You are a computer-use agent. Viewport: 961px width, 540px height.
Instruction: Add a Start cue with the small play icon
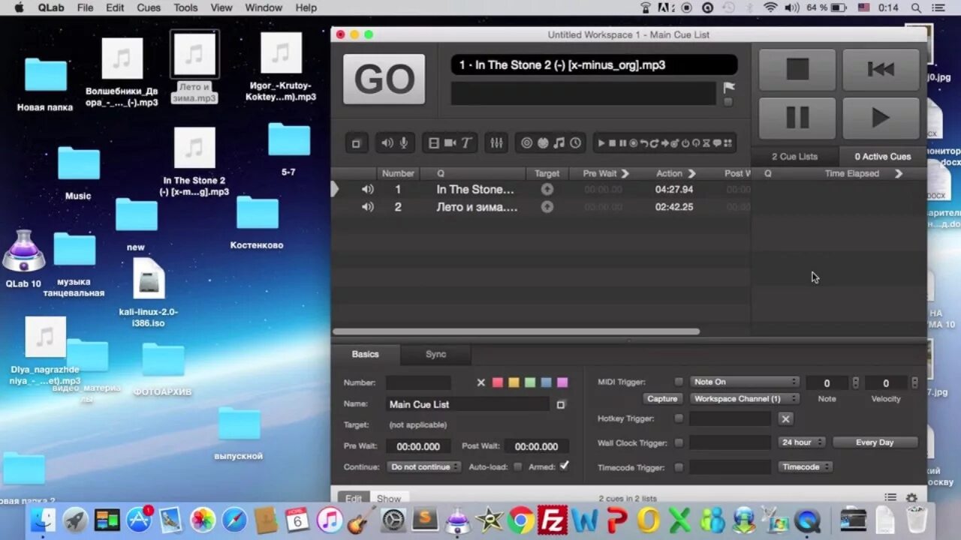pos(601,143)
